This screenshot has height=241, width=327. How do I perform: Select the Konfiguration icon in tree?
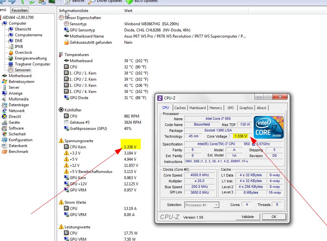coord(5,140)
